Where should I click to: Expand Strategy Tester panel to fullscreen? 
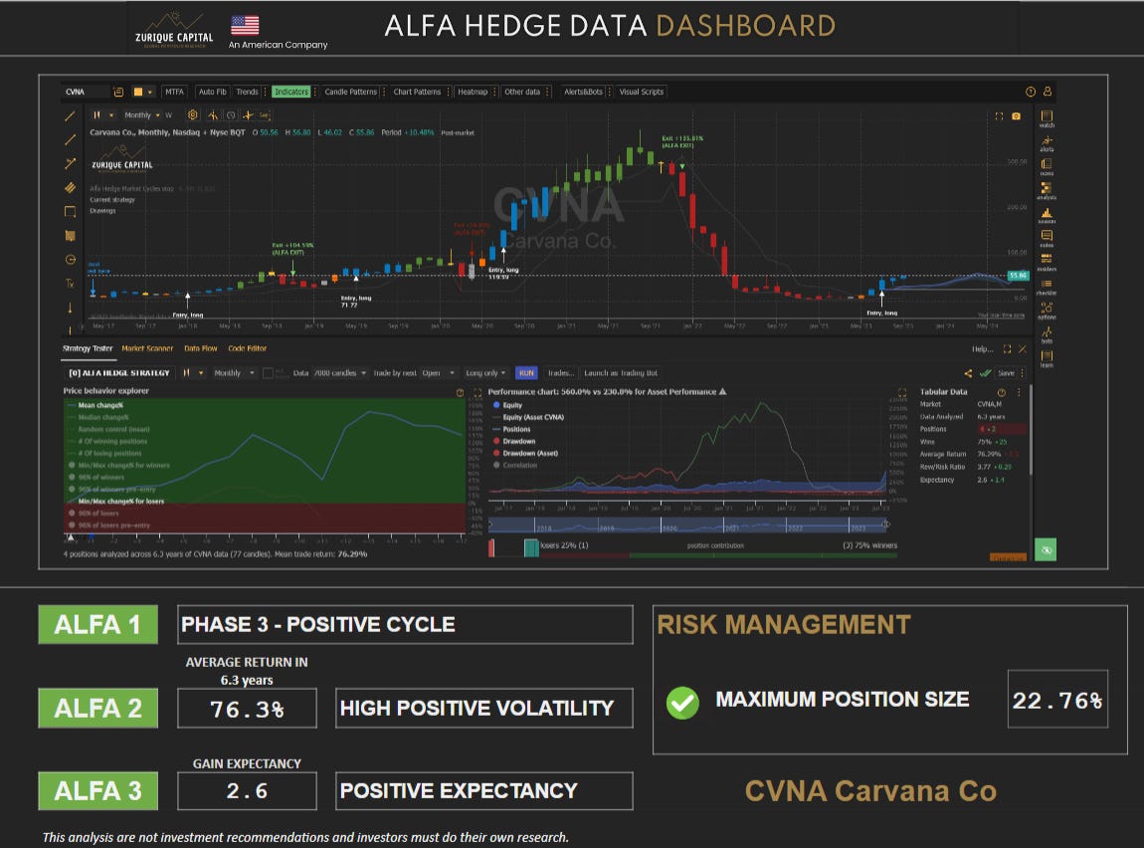[x=1007, y=348]
